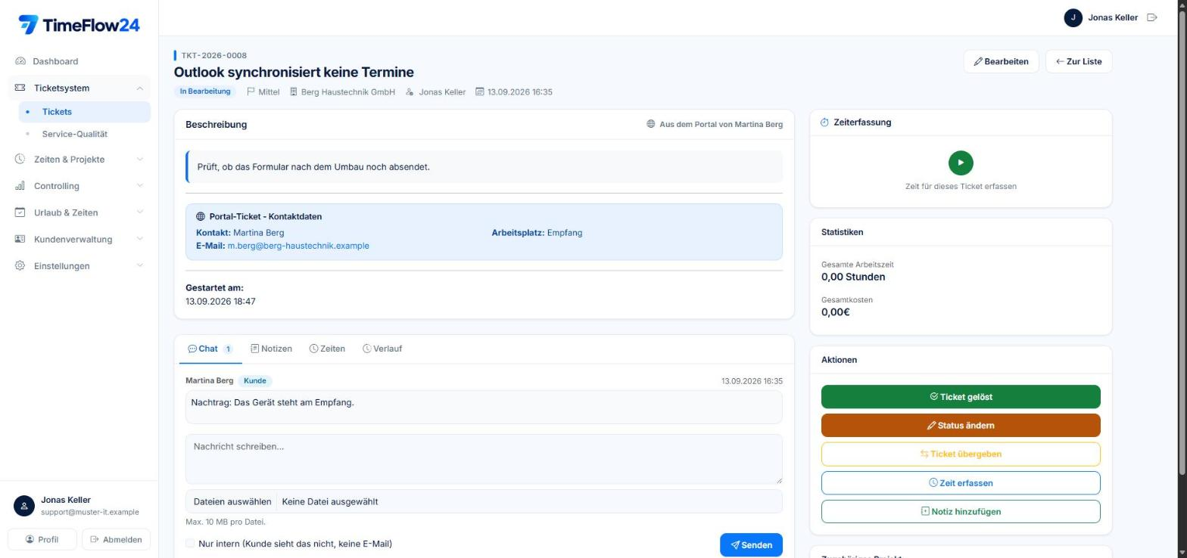Click the user avatar icon beside support@muster-it.example
This screenshot has width=1187, height=558.
[x=24, y=506]
